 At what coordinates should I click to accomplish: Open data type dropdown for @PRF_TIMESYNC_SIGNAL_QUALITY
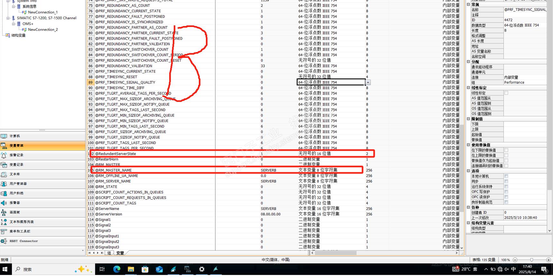[368, 83]
